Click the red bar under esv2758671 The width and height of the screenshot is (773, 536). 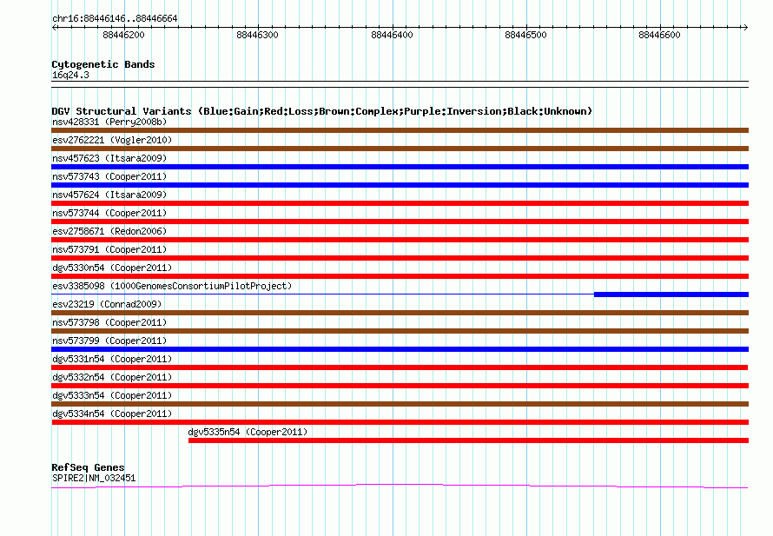pos(400,240)
